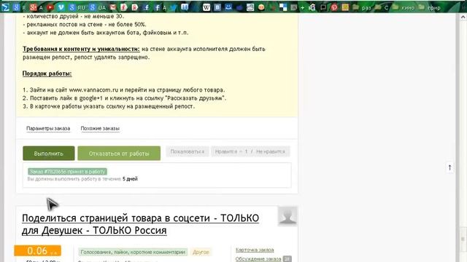Open the Gmail bookmark
Image resolution: width=467 pixels, height=262 pixels.
(x=112, y=7)
